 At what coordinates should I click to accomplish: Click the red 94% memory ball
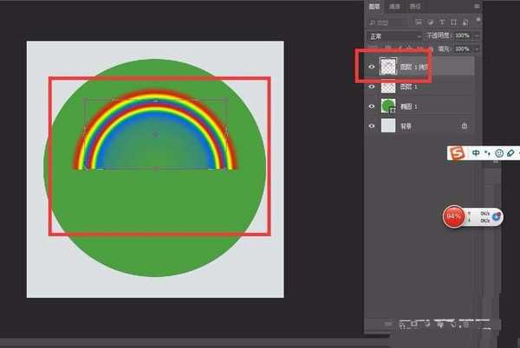pyautogui.click(x=453, y=216)
